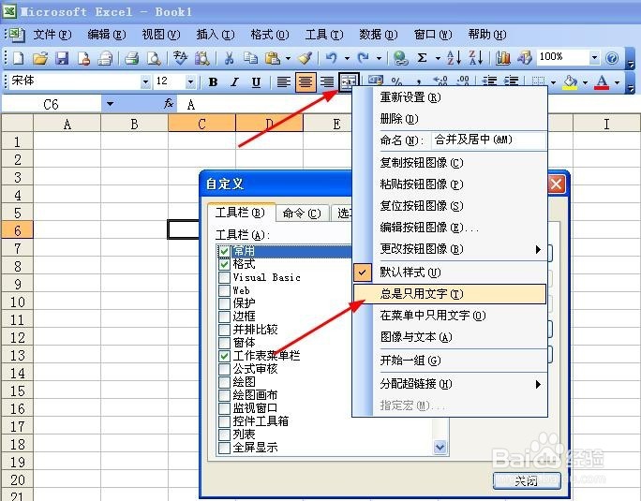Align text left
The height and width of the screenshot is (501, 641).
tap(284, 82)
